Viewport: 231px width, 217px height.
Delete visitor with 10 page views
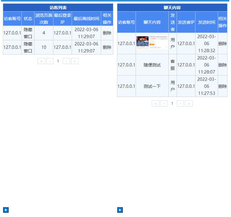[107, 47]
